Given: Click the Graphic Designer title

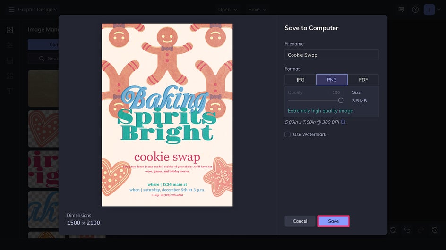Looking at the screenshot, I should point(37,9).
